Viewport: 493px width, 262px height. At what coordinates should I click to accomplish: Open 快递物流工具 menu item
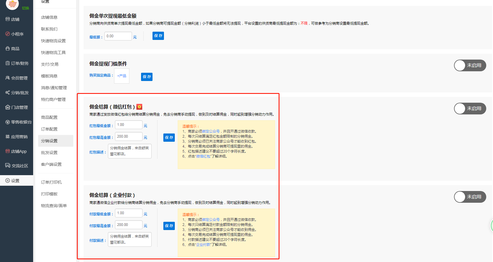click(53, 53)
